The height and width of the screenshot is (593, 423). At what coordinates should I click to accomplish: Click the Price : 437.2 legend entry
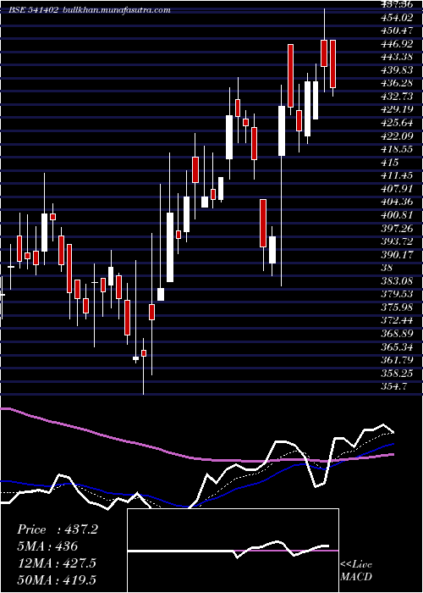[58, 529]
